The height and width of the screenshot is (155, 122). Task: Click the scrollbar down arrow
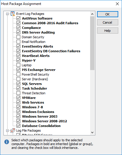[x=92, y=132]
